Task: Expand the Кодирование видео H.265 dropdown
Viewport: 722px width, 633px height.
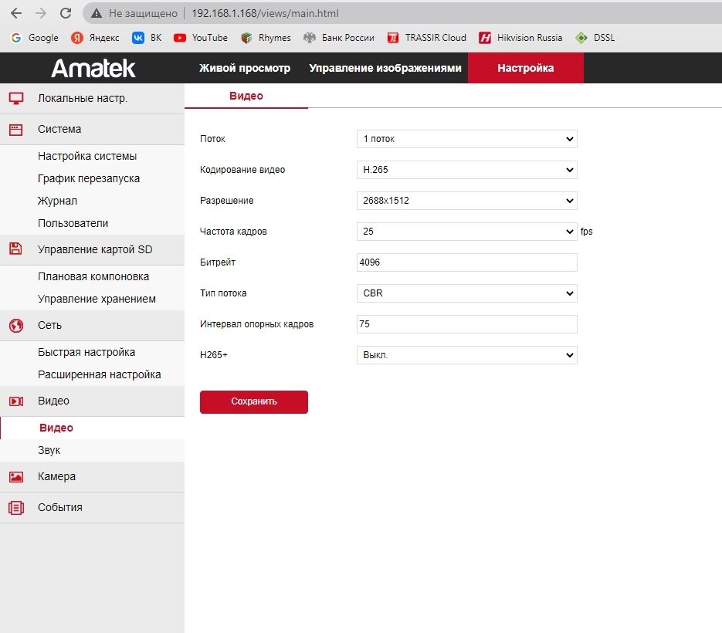Action: click(466, 170)
